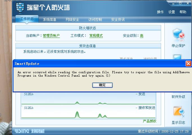Click the 常规模式 work mode link

(x=96, y=36)
